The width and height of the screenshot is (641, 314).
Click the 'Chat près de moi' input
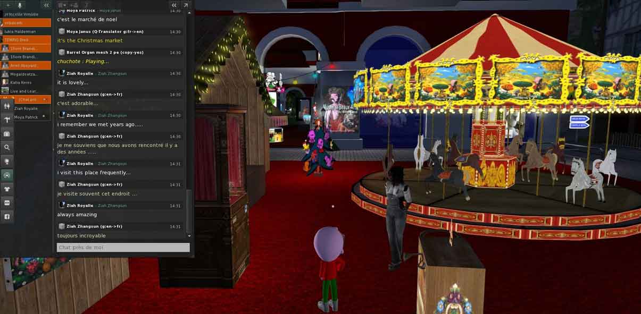pyautogui.click(x=123, y=248)
